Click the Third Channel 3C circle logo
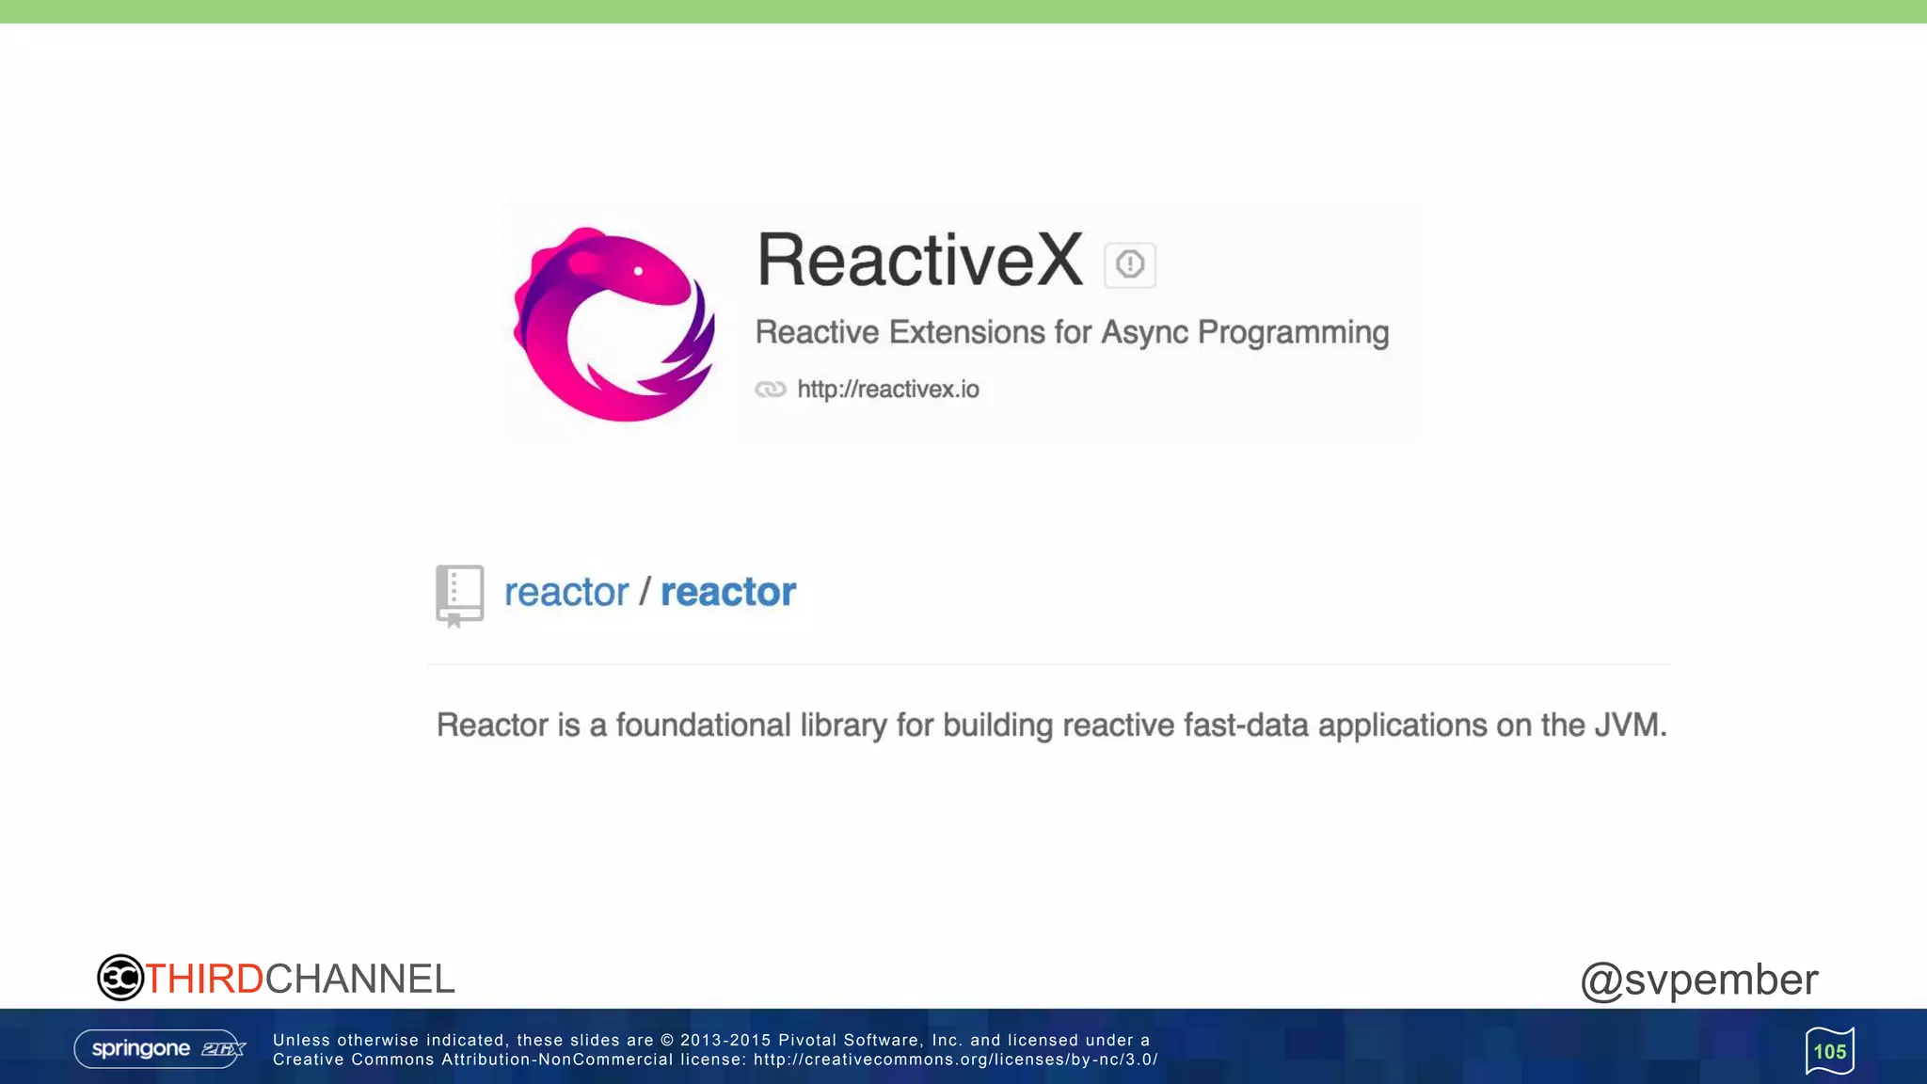 [120, 978]
